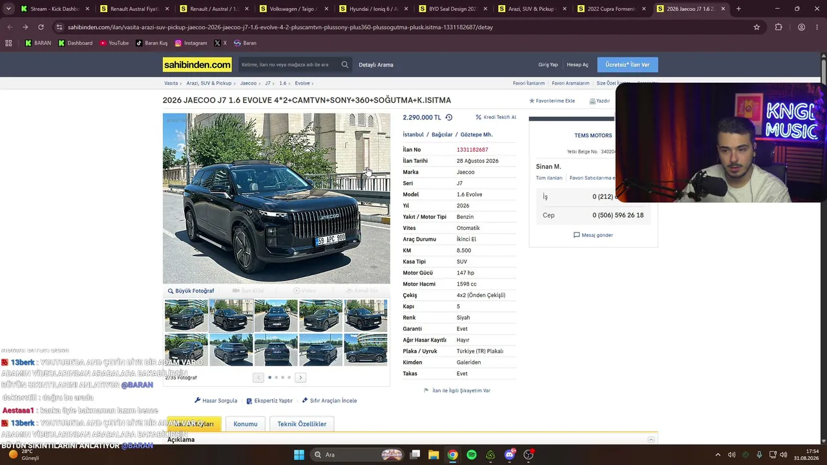Open Detaylı Arama
Viewport: 827px width, 465px height.
click(376, 65)
